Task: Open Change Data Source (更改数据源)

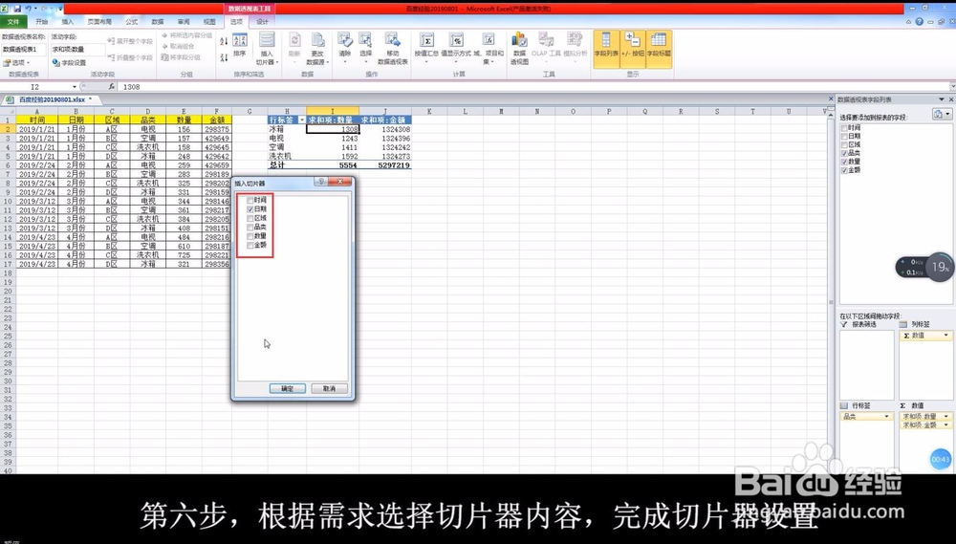Action: pyautogui.click(x=317, y=49)
